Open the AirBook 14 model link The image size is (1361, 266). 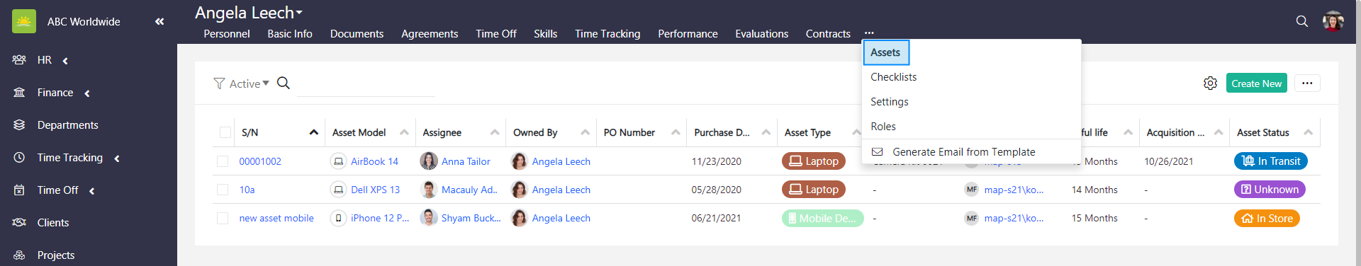(x=374, y=161)
